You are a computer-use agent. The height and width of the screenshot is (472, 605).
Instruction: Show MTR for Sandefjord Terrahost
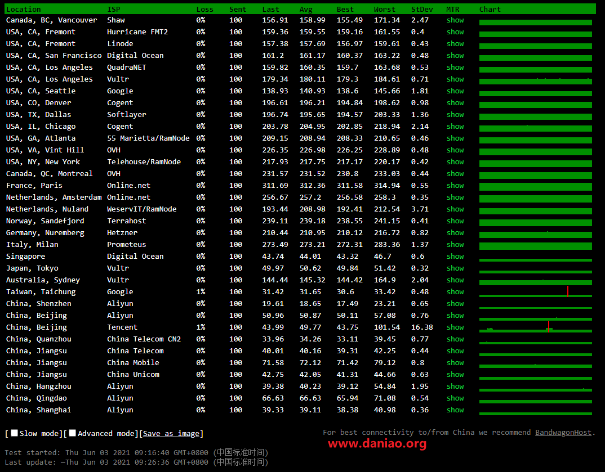tap(455, 221)
